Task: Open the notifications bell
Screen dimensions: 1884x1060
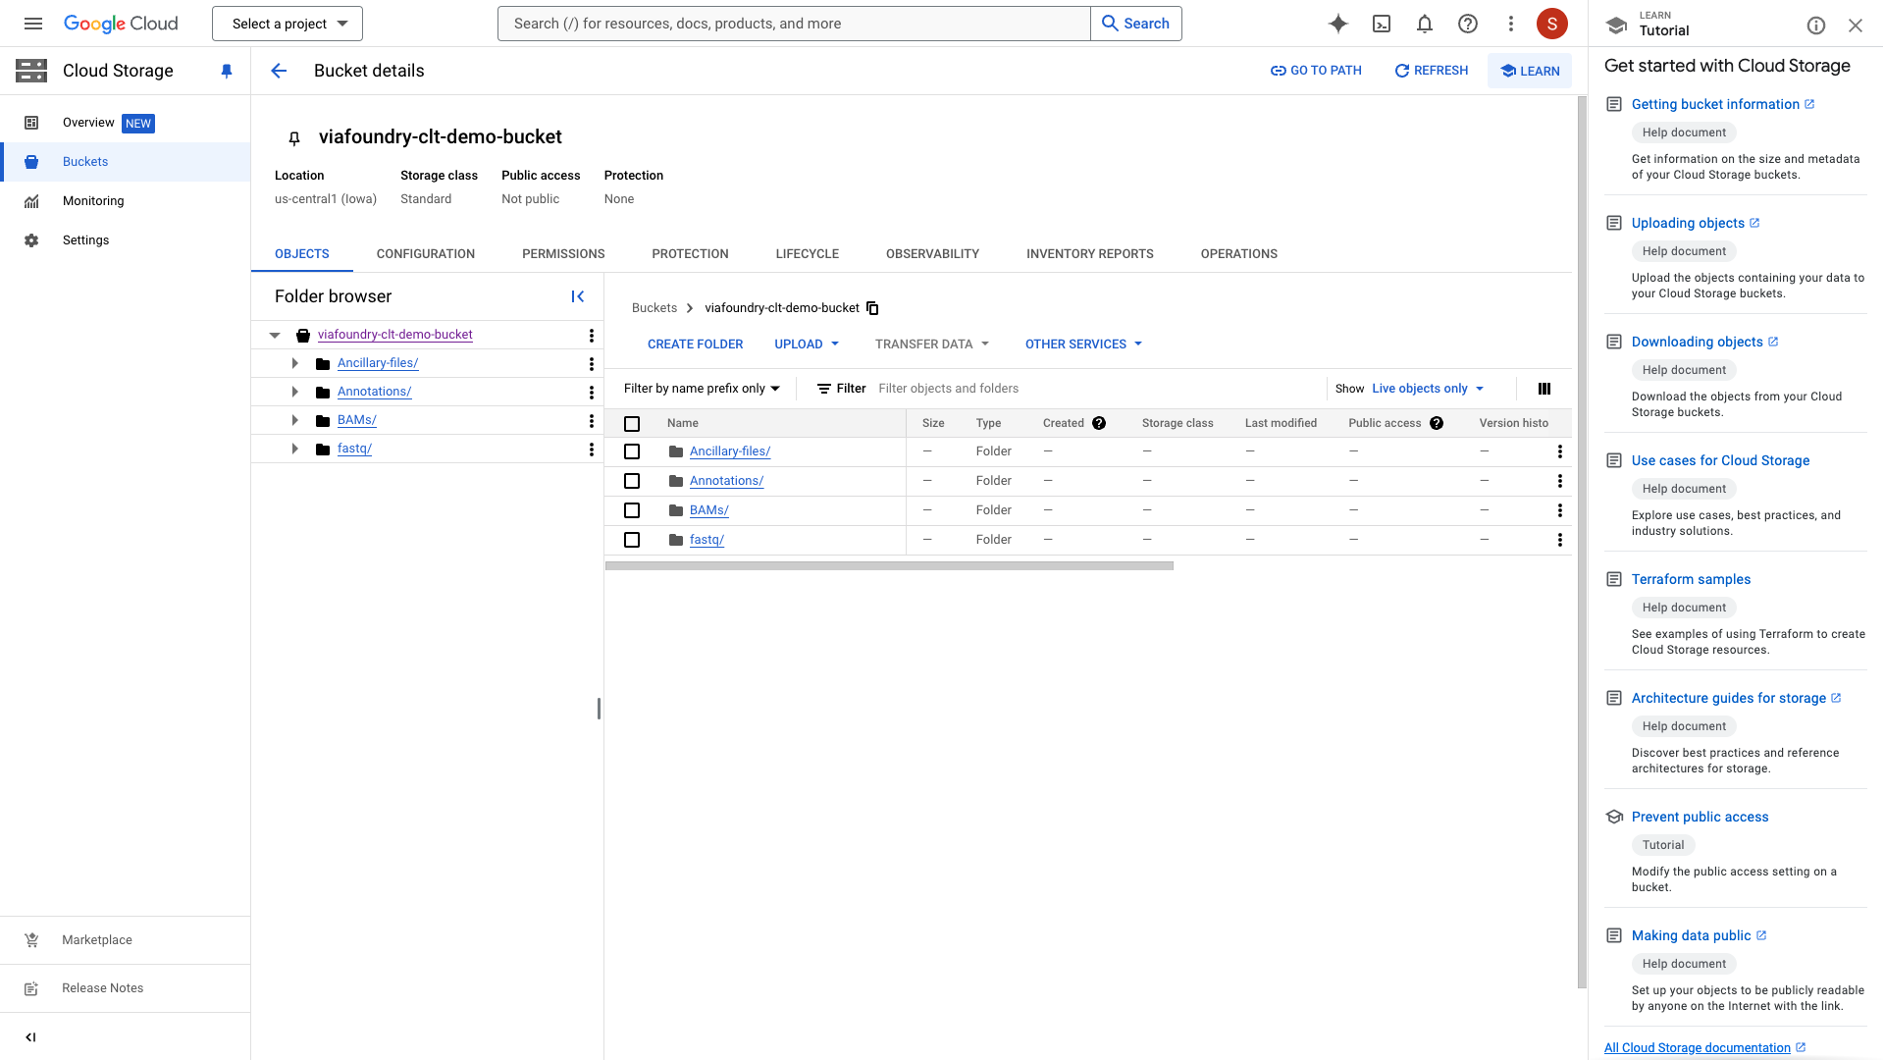Action: (x=1424, y=24)
